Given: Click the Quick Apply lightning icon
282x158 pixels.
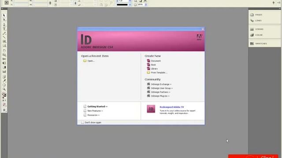Looking at the screenshot, I should point(273,3).
